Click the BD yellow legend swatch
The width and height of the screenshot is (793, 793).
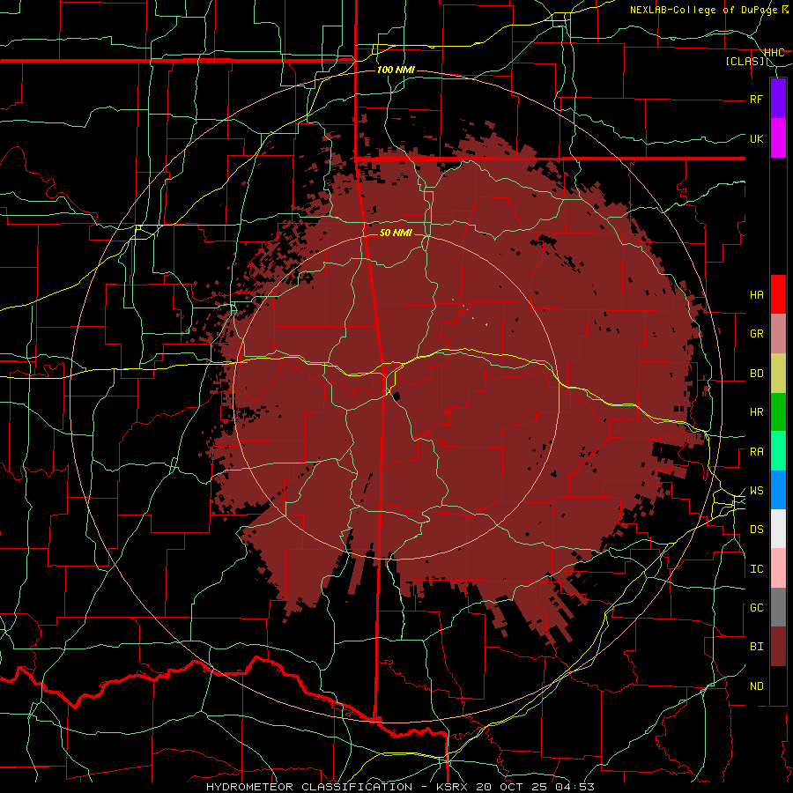click(x=778, y=374)
